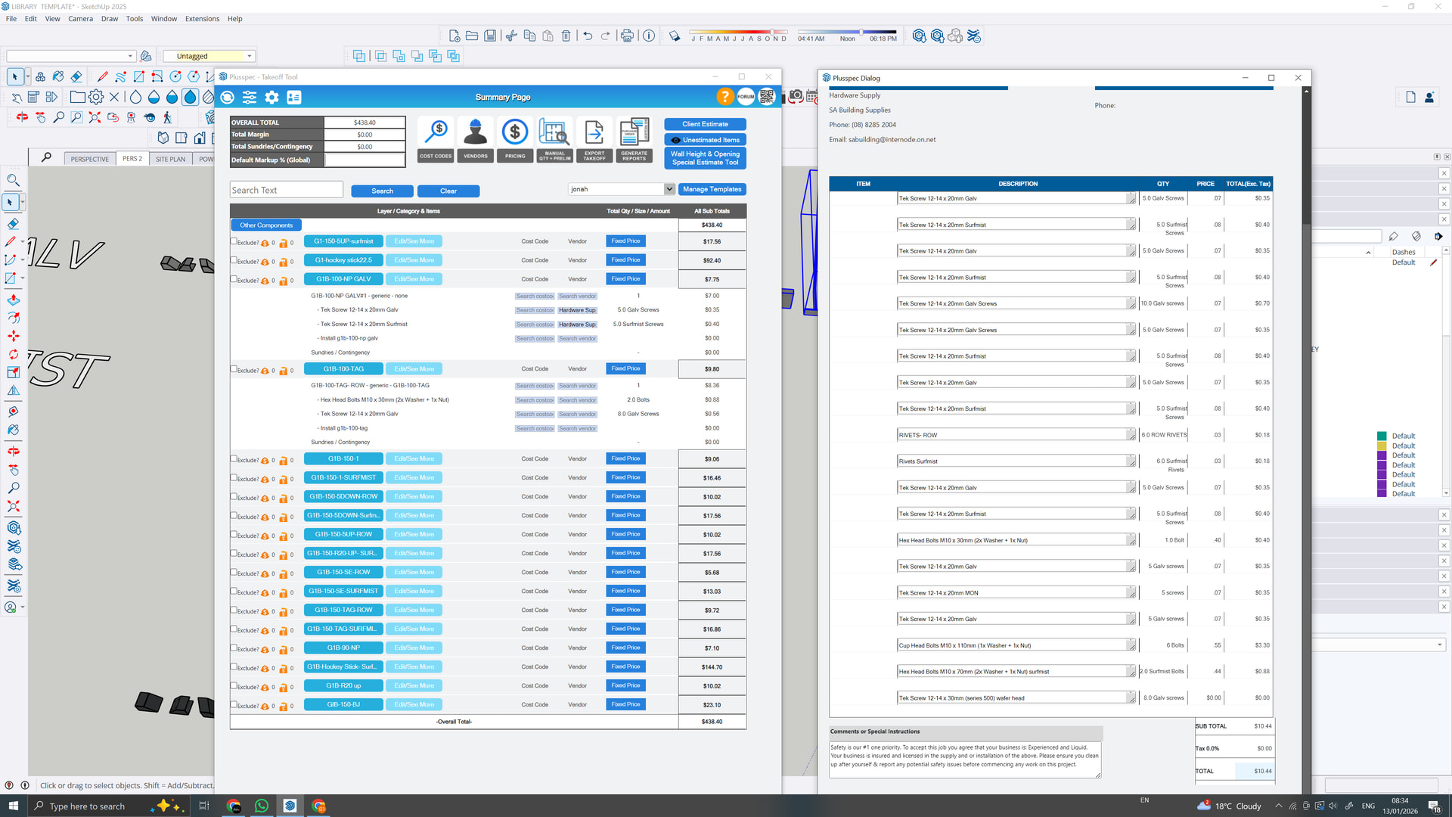1452x817 pixels.
Task: Switch to the SITE PLAN scene tab
Action: [170, 159]
